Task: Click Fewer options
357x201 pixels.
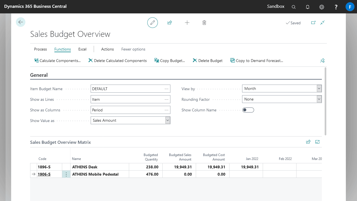Action: pos(133,49)
